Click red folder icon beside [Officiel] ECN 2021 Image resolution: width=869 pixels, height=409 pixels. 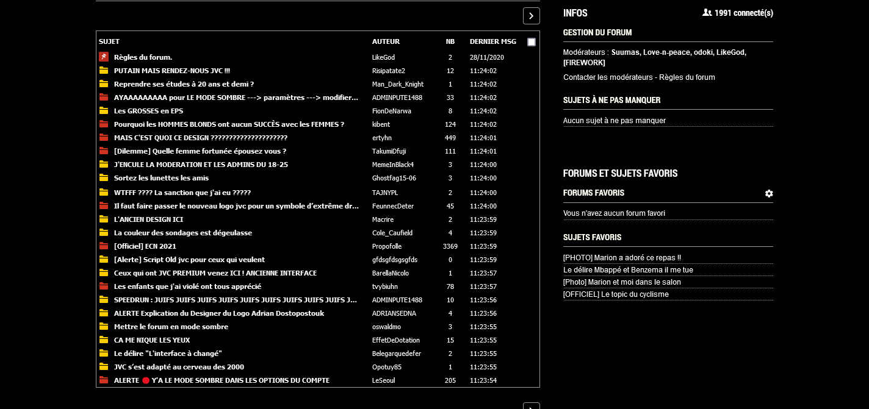point(104,246)
